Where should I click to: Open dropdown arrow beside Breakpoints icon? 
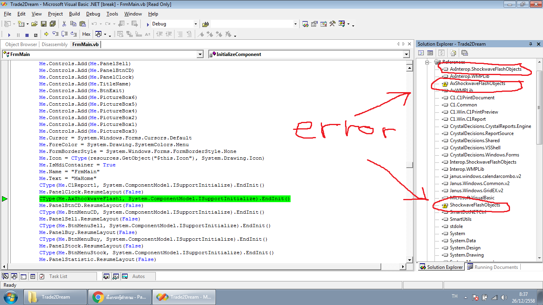(x=105, y=34)
